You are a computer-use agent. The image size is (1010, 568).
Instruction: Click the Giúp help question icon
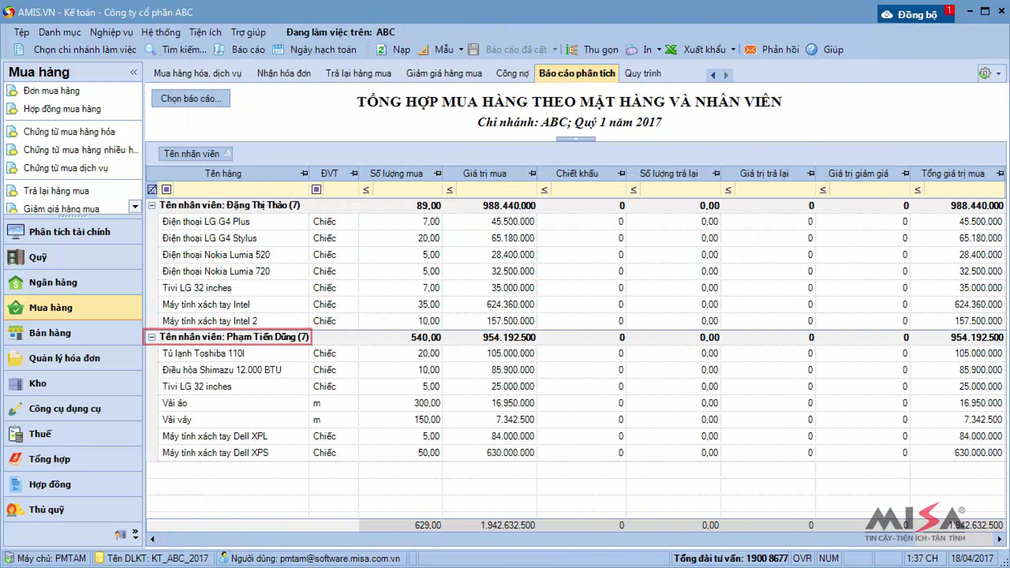coord(811,50)
